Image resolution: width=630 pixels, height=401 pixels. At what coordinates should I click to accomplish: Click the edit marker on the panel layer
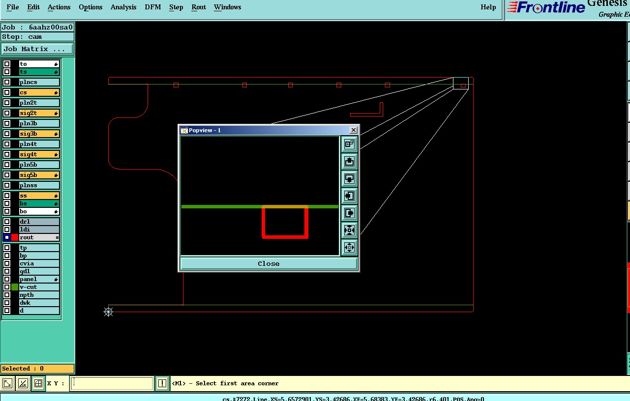pyautogui.click(x=56, y=280)
